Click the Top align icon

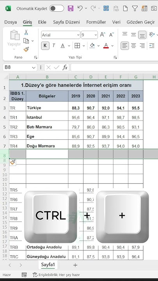coord(125,34)
